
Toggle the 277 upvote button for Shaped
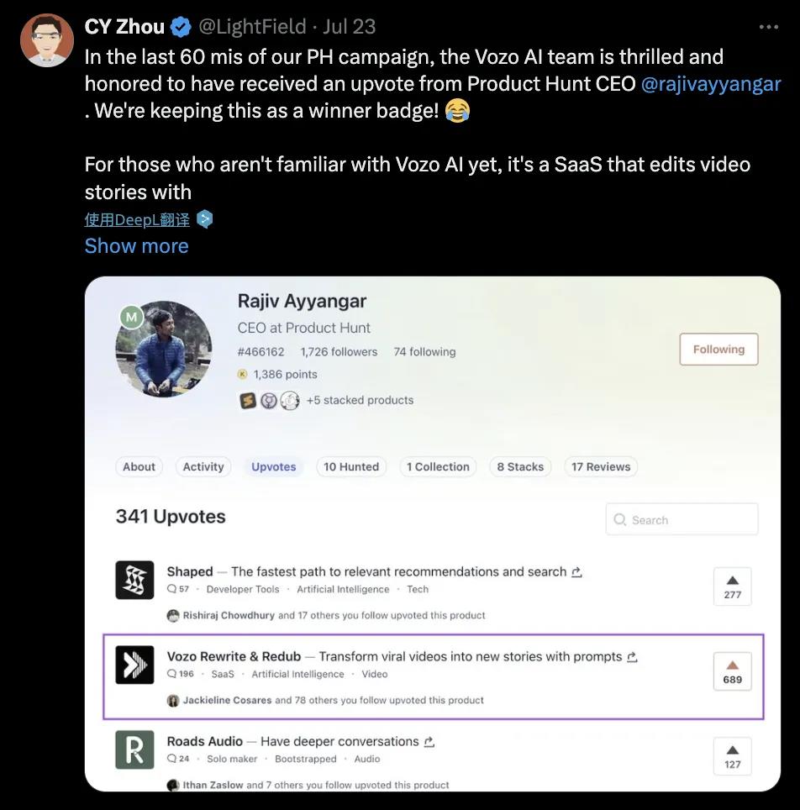click(x=732, y=586)
